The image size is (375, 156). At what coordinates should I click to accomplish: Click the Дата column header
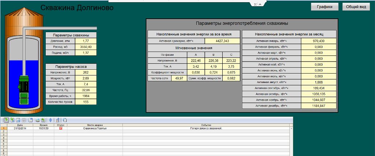coord(19,125)
